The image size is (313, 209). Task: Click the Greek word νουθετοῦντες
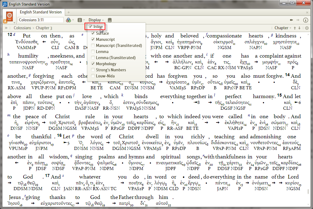[265, 143]
